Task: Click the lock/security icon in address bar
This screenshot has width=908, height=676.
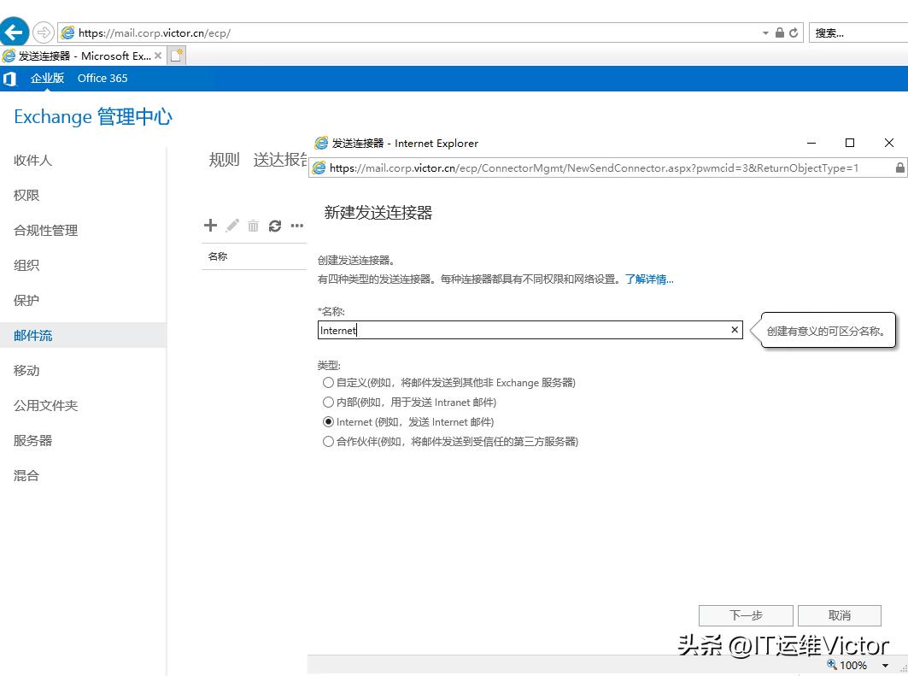Action: (x=780, y=32)
